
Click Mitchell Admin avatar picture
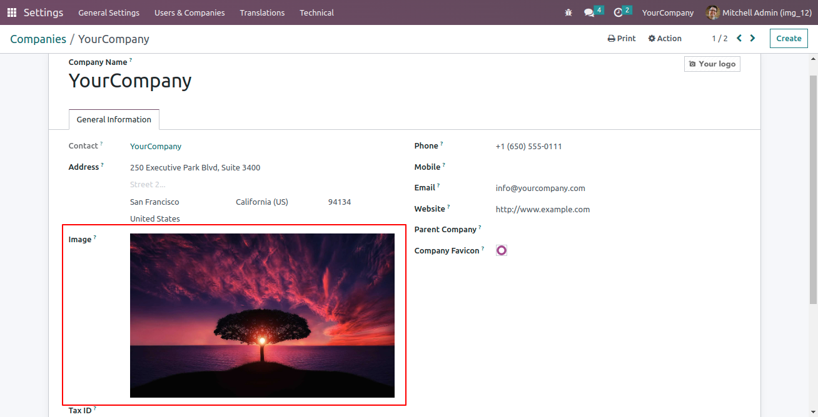[712, 12]
